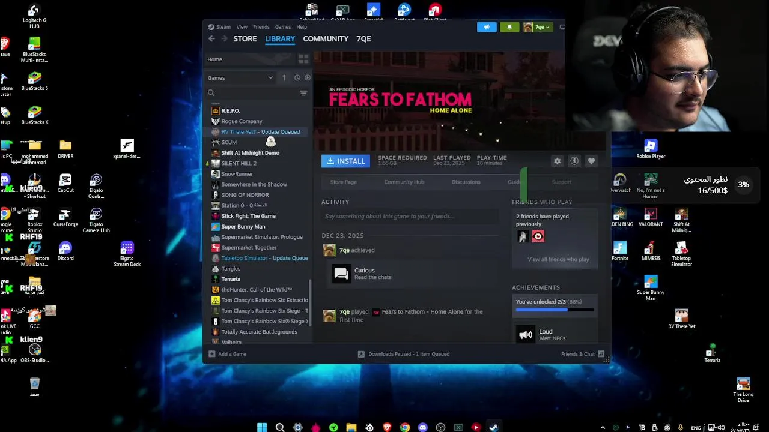Image resolution: width=769 pixels, height=432 pixels.
Task: Open VALORANT desktop shortcut
Action: (x=651, y=217)
